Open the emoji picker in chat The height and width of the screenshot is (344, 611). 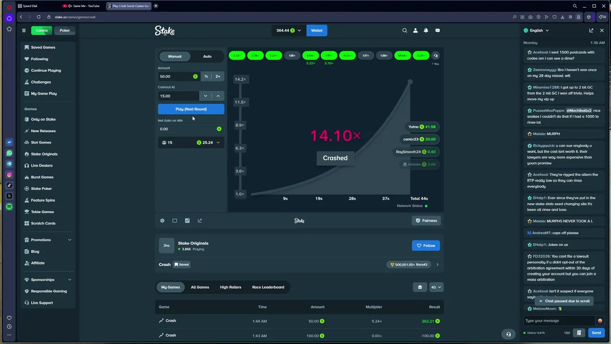coord(600,321)
